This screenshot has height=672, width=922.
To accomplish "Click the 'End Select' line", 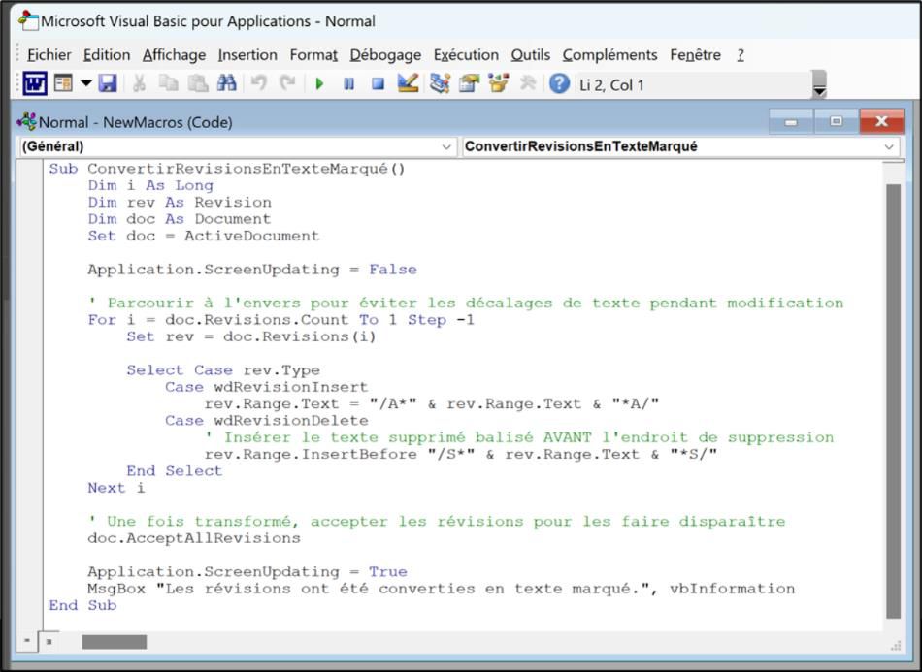I will pos(175,471).
